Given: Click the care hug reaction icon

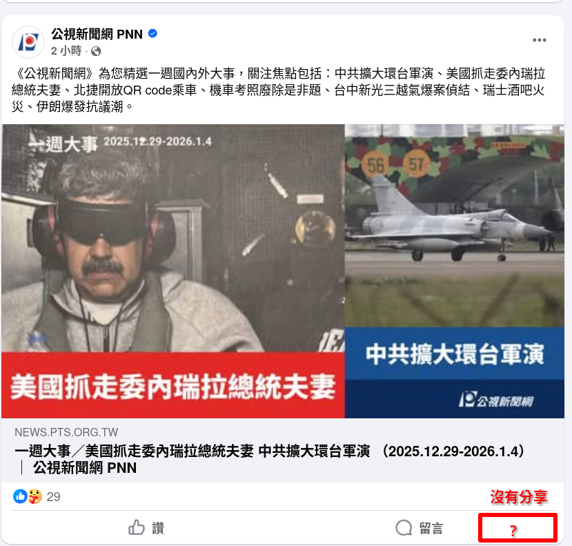Looking at the screenshot, I should click(x=35, y=496).
